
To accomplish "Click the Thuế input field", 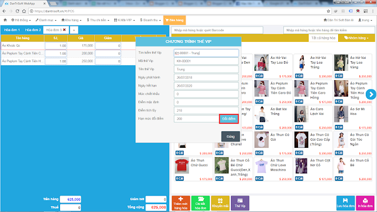I will point(71,207).
